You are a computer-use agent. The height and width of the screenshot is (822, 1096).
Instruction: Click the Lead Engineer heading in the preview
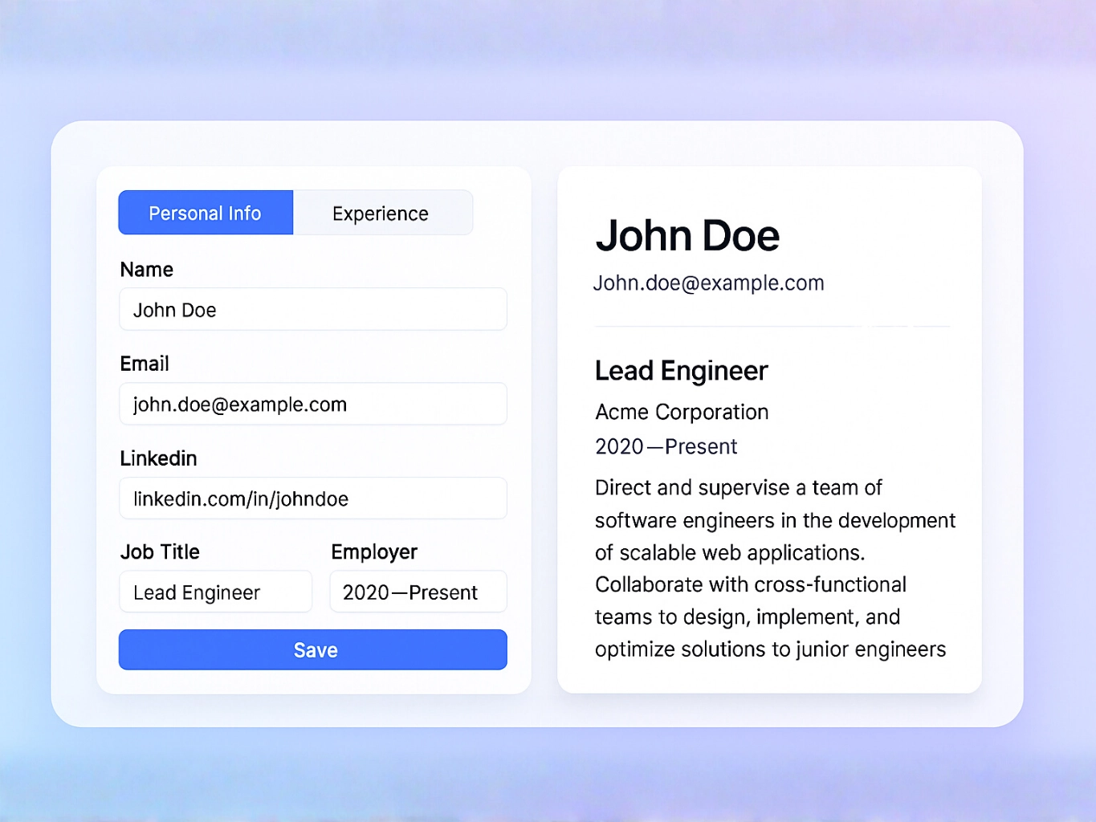681,371
